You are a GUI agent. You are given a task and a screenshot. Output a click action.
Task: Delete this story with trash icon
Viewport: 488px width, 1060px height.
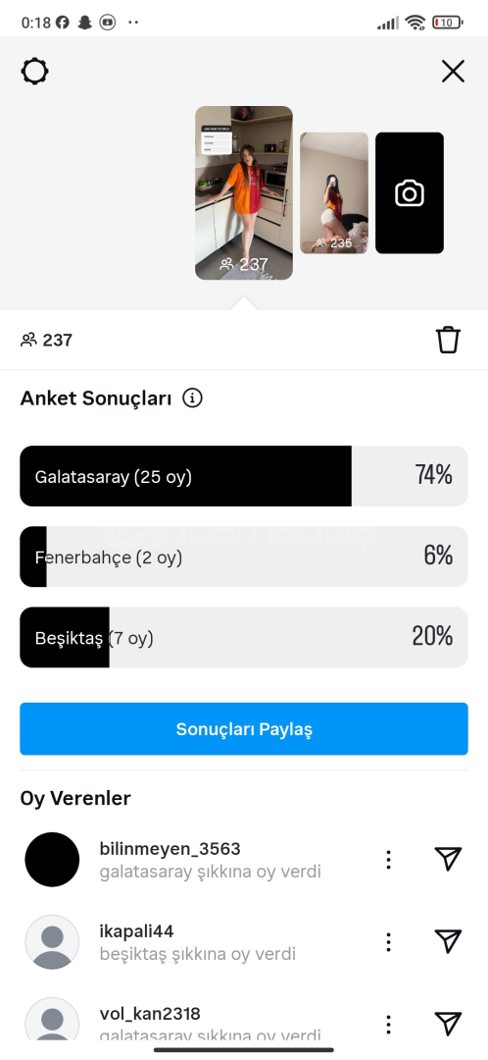pyautogui.click(x=448, y=340)
